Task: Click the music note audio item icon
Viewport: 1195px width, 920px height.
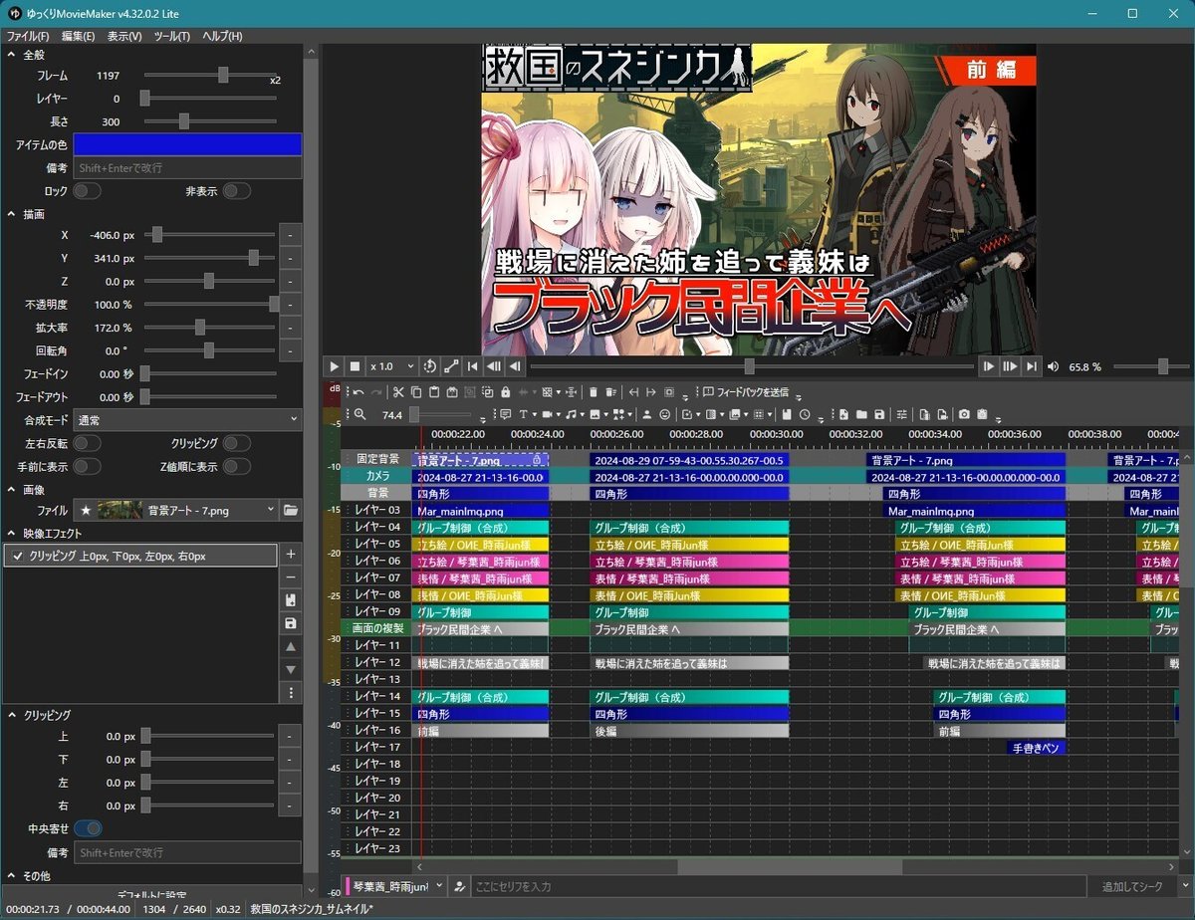Action: point(571,414)
